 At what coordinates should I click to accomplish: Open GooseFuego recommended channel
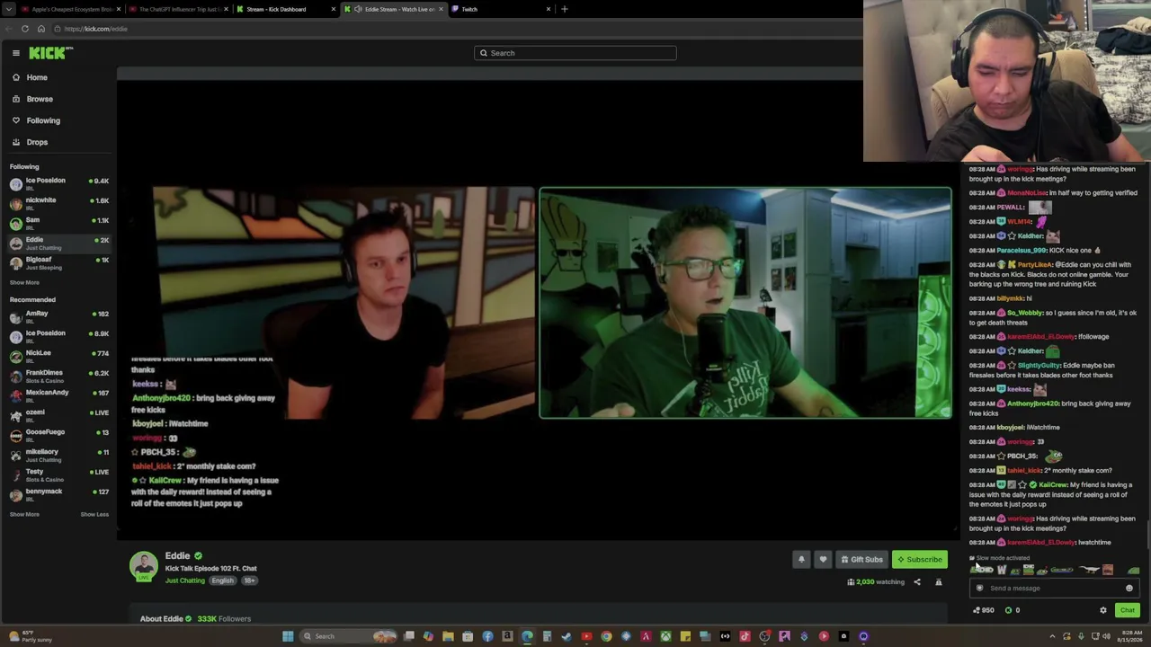(x=58, y=435)
